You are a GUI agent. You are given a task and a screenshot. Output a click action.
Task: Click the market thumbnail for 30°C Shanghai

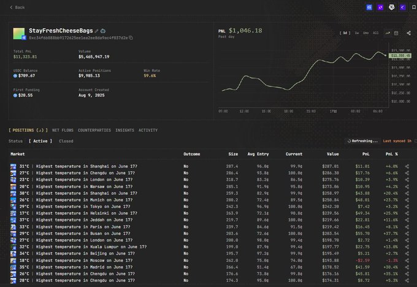(13, 193)
